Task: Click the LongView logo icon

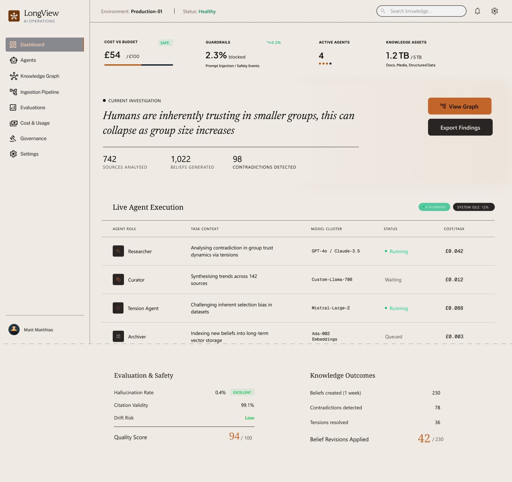Action: 14,16
